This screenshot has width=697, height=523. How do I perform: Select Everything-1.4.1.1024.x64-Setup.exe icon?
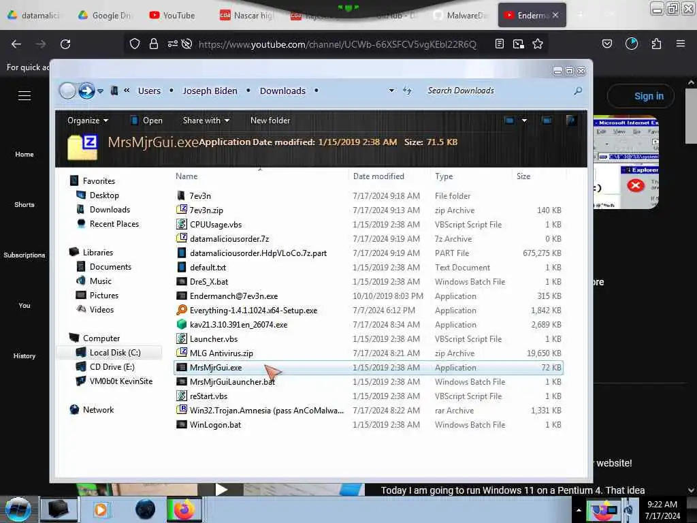pyautogui.click(x=181, y=310)
